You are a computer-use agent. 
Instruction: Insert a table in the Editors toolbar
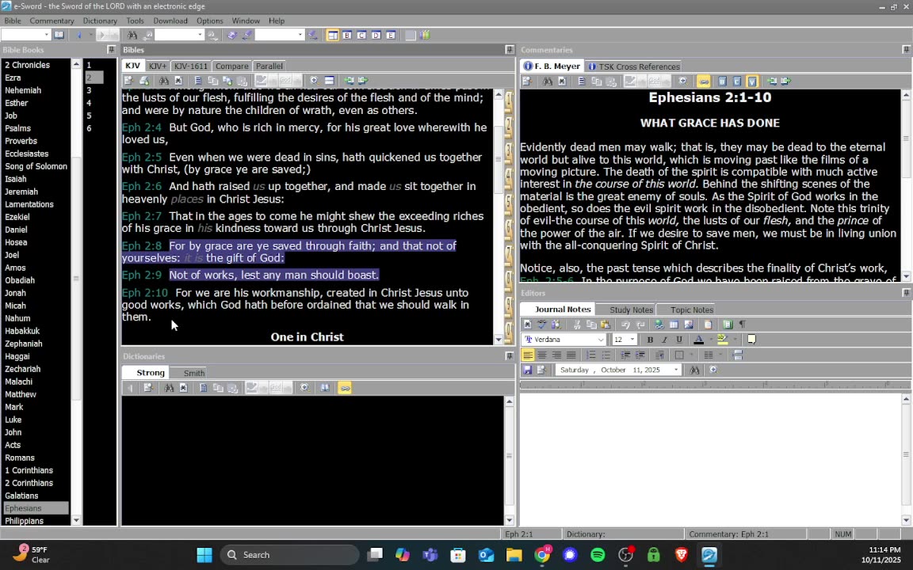click(674, 325)
